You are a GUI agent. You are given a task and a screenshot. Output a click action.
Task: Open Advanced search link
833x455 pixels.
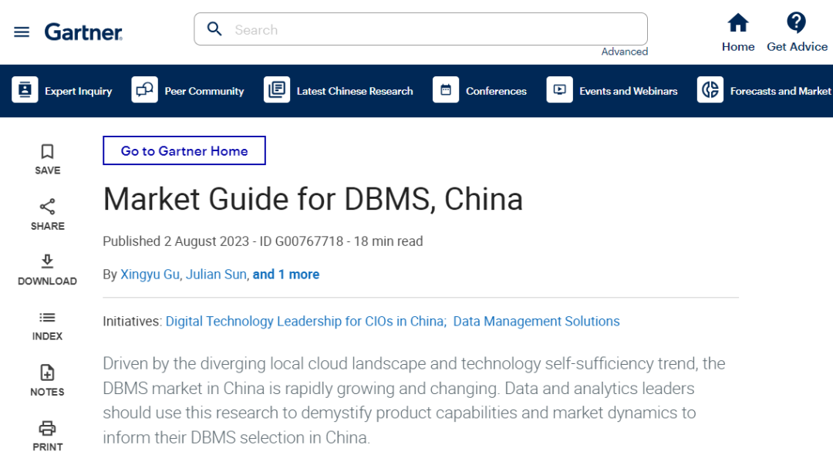click(x=624, y=52)
